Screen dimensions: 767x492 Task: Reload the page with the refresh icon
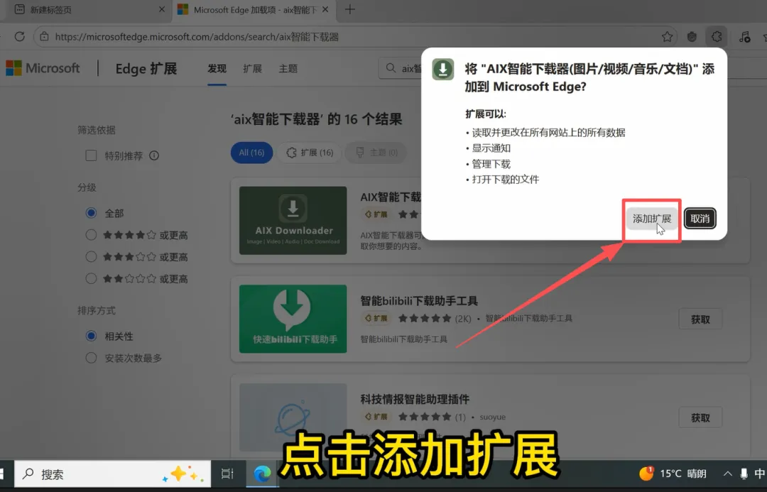[20, 37]
